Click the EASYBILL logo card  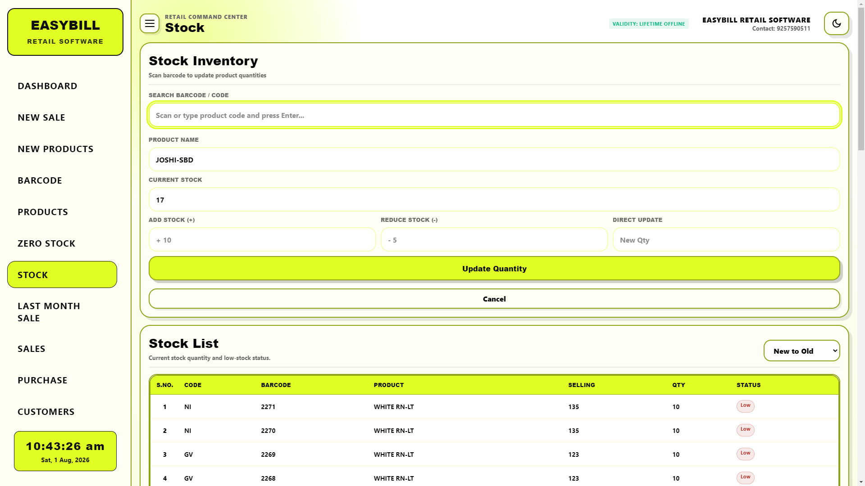pos(65,32)
